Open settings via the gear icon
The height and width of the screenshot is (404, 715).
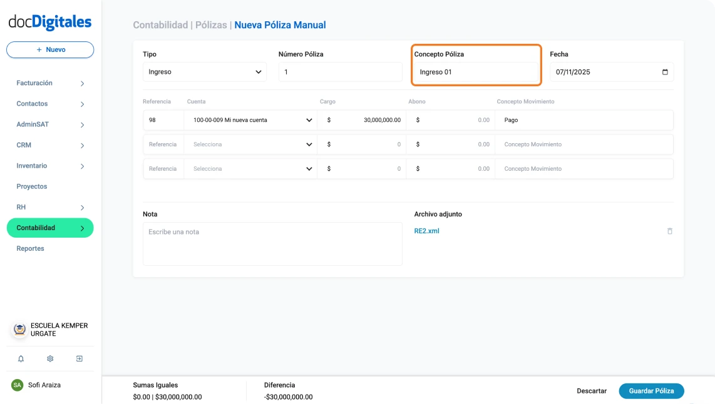[50, 359]
